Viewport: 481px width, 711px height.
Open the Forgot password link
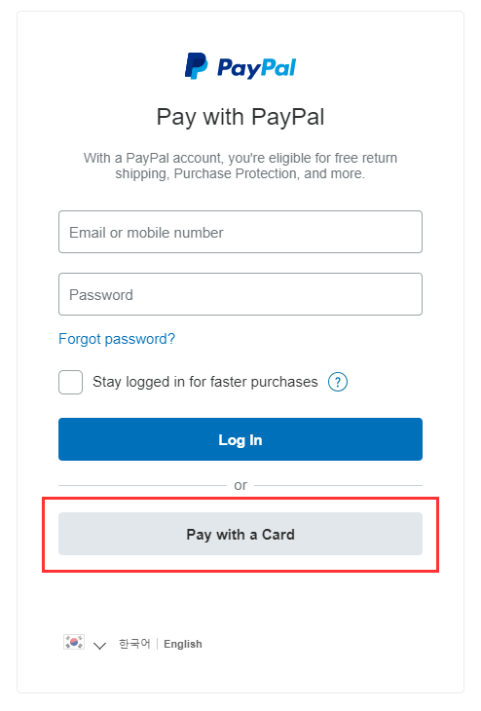point(117,339)
